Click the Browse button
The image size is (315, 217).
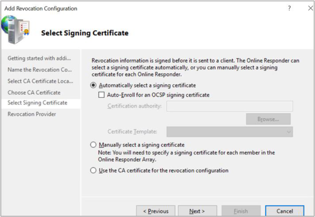268,119
